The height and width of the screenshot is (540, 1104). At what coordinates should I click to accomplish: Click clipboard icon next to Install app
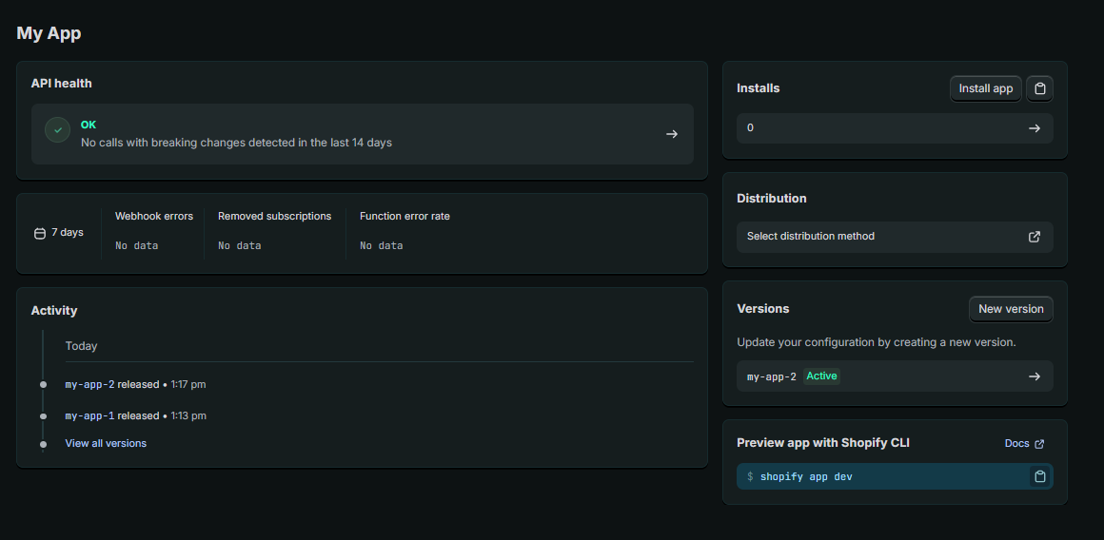click(x=1040, y=88)
